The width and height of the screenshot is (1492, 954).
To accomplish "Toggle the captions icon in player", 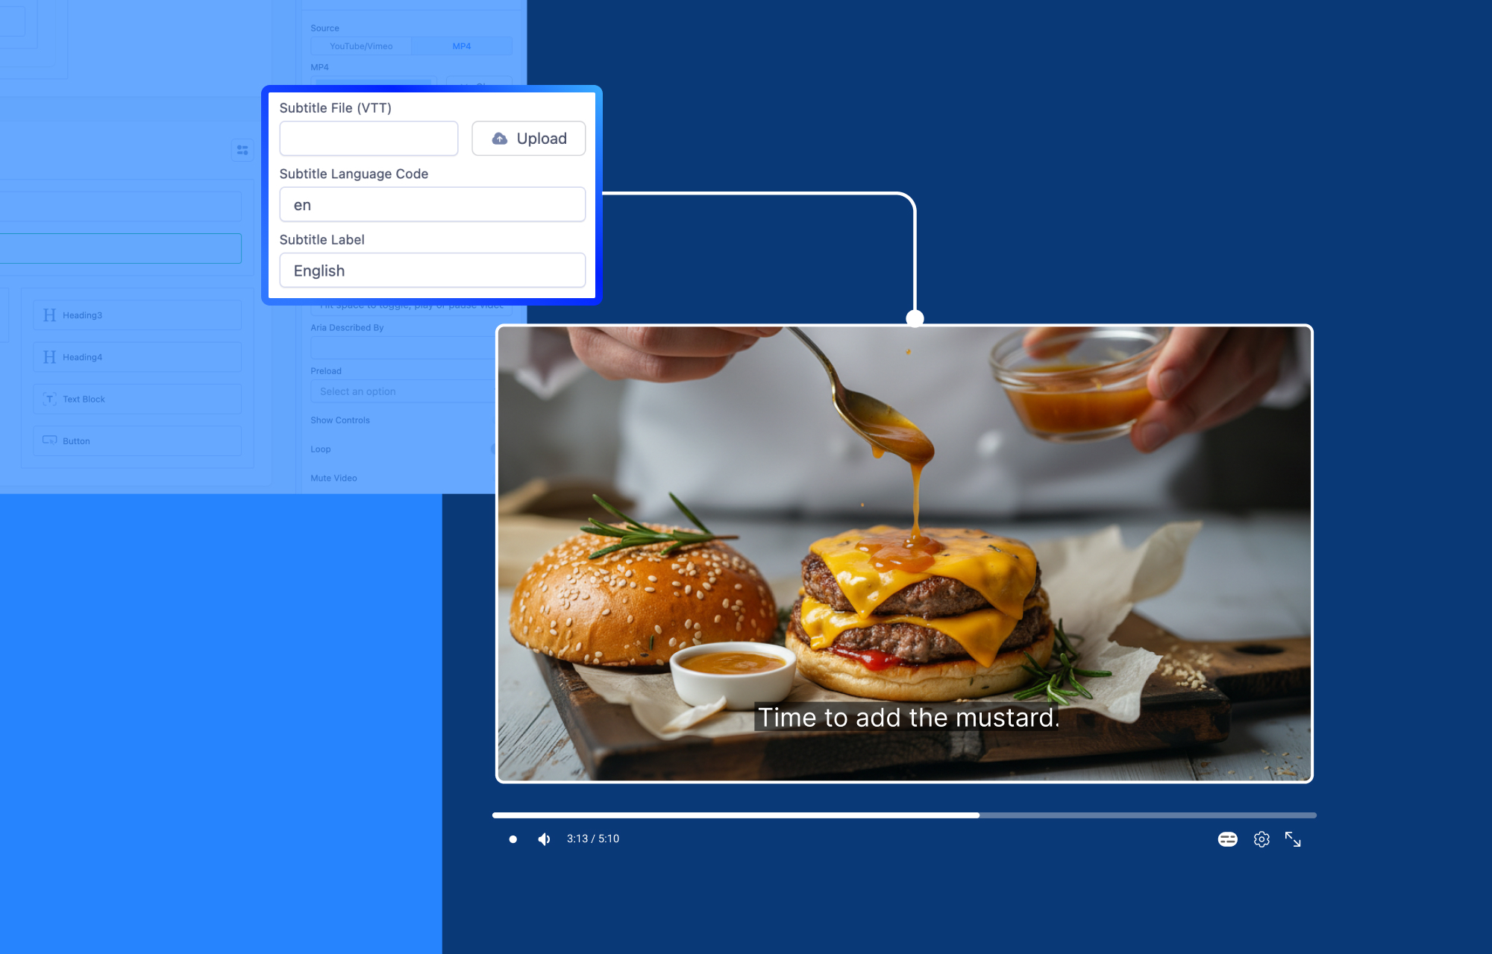I will (1227, 839).
